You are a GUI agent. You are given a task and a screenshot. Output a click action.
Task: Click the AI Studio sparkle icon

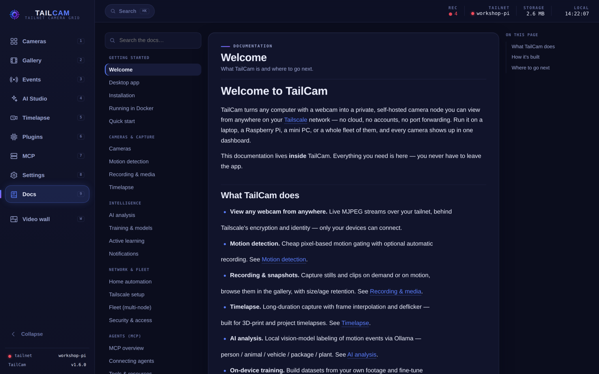point(14,99)
